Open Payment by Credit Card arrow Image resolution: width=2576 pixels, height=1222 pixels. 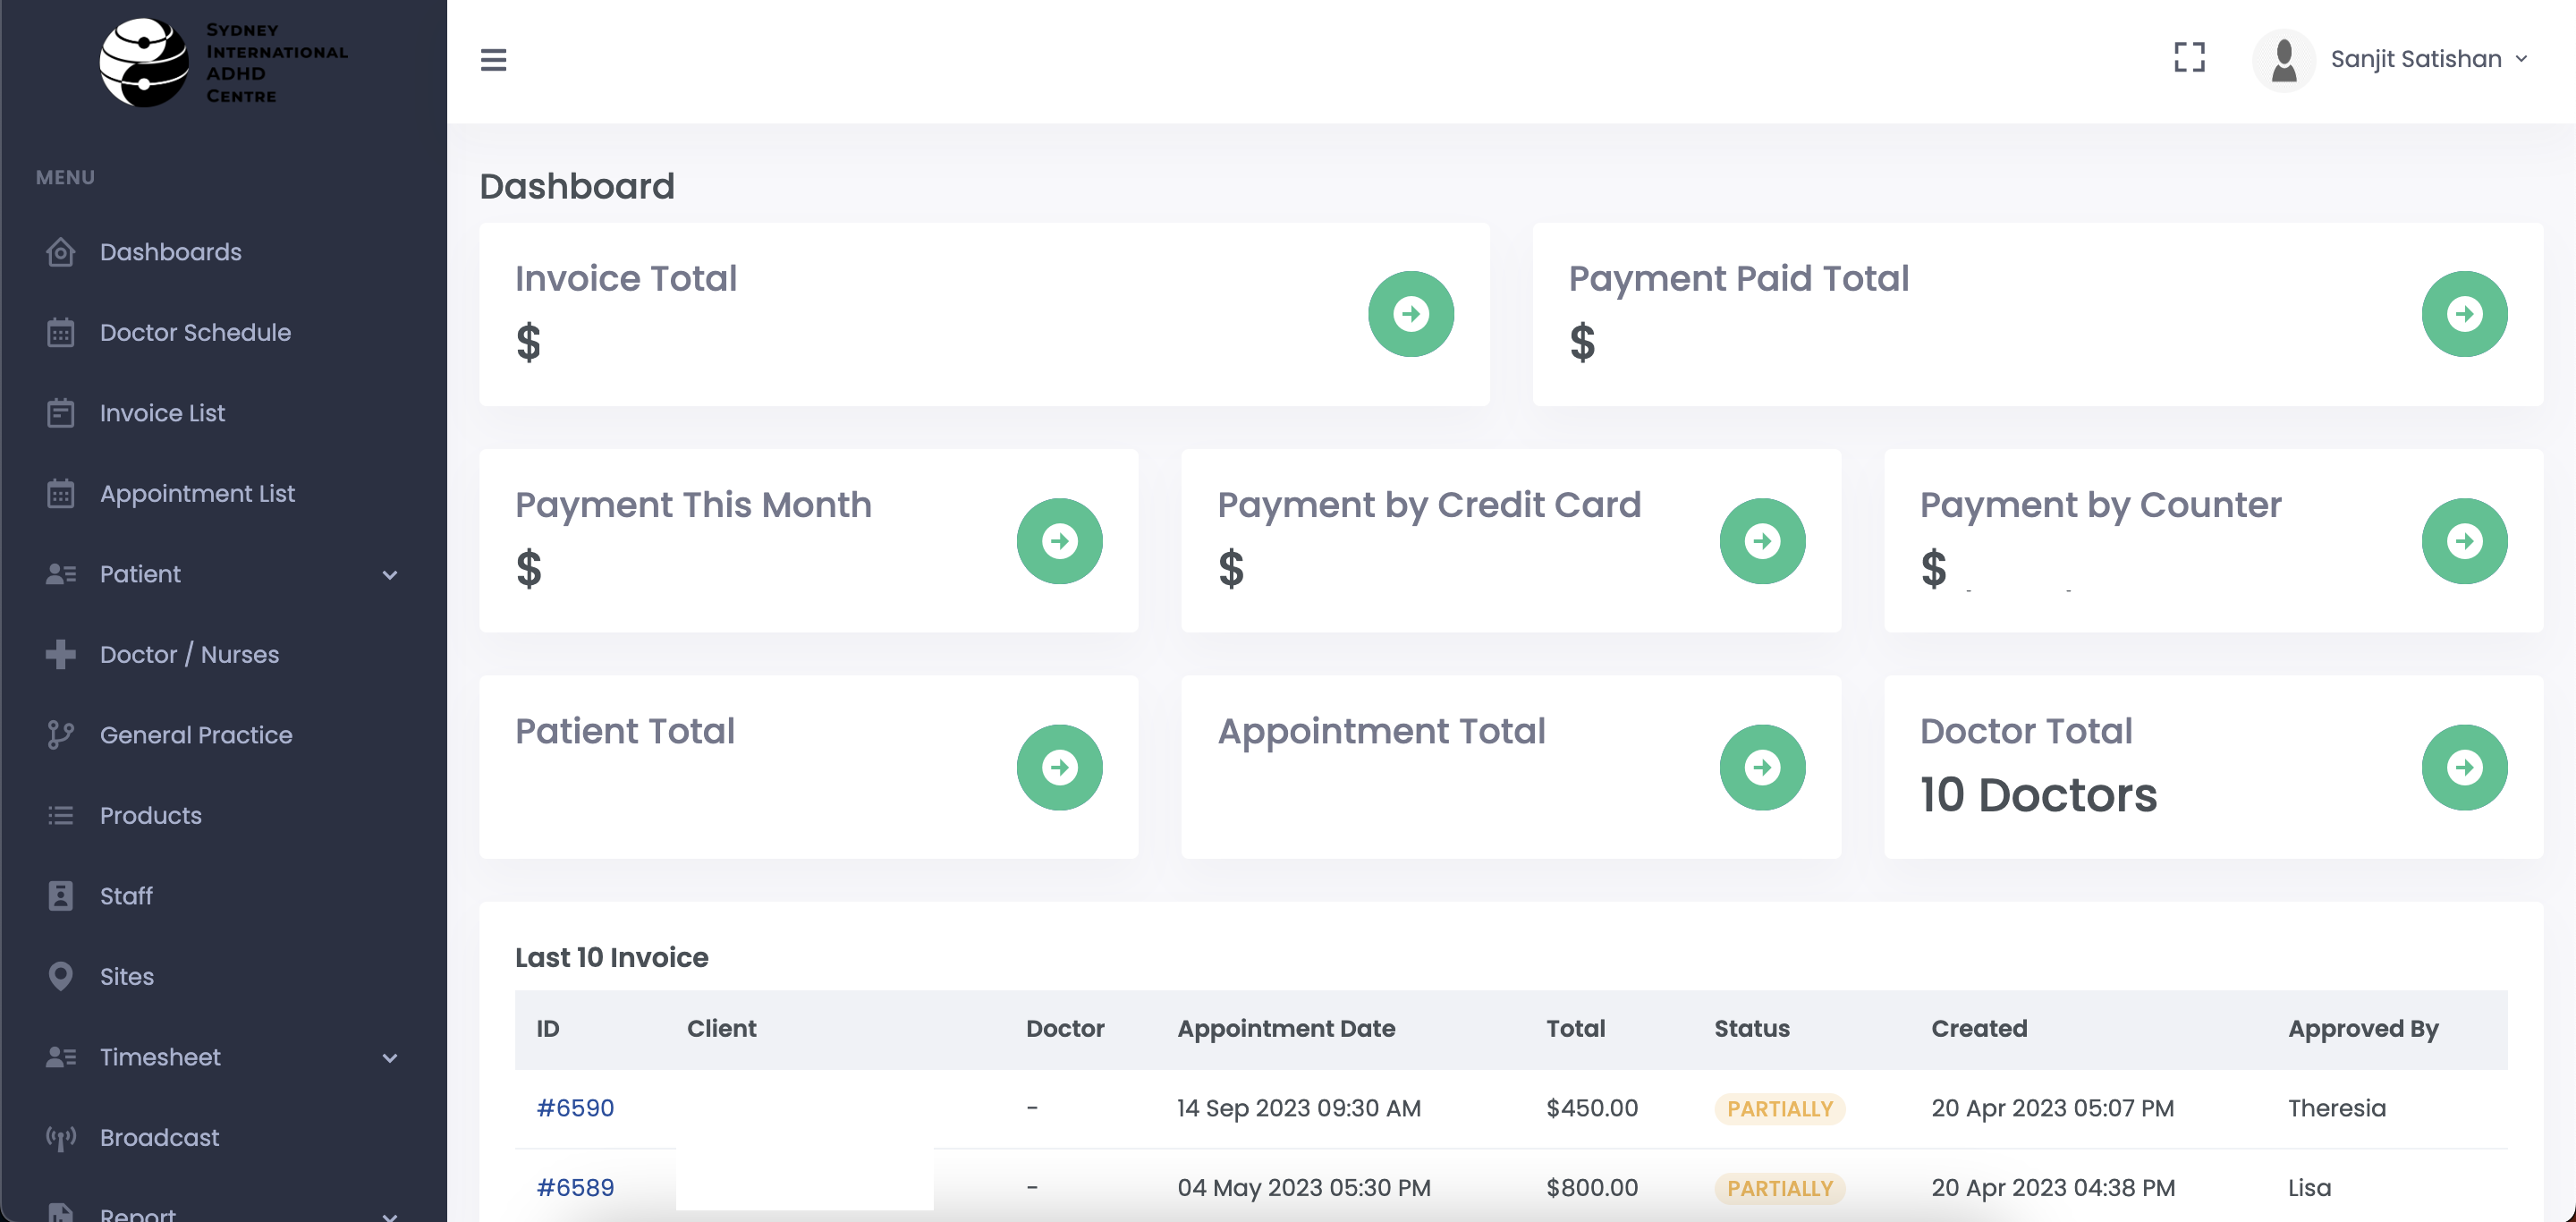pyautogui.click(x=1761, y=541)
